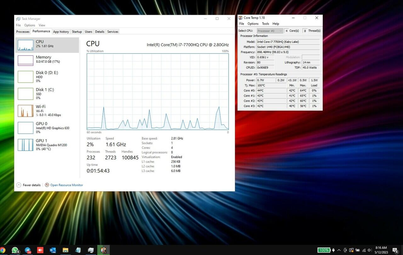Click Core #0 temperature 44°C
Screen dimensions: 403x255
point(271,91)
